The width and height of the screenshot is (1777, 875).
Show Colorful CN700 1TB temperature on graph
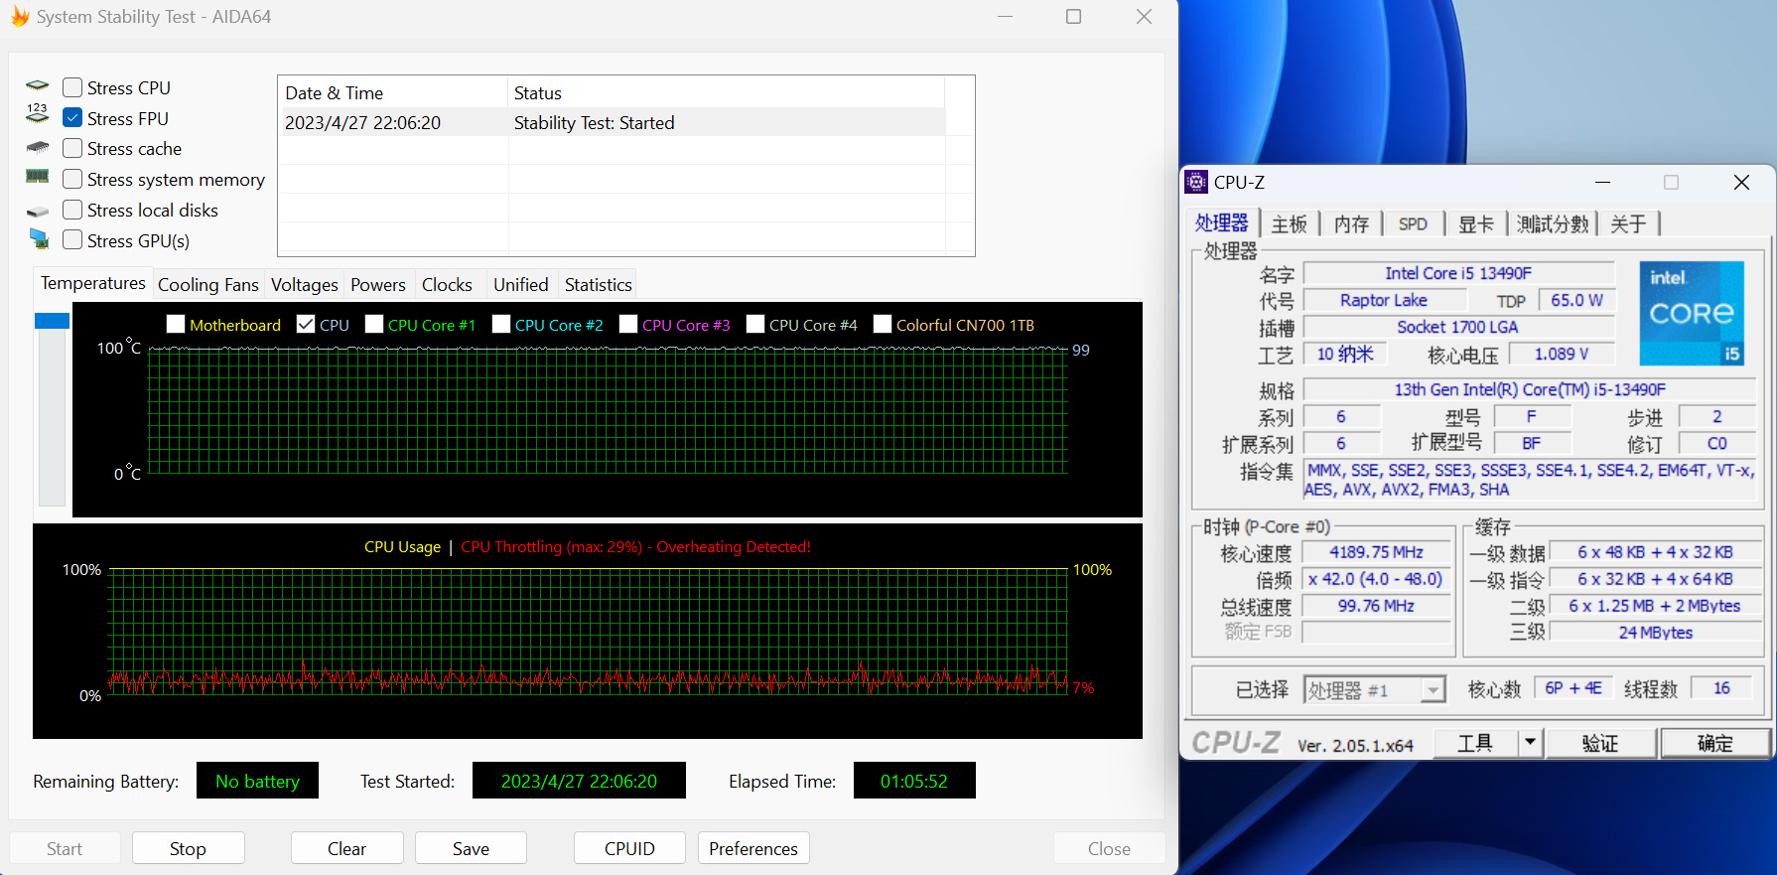(x=883, y=324)
